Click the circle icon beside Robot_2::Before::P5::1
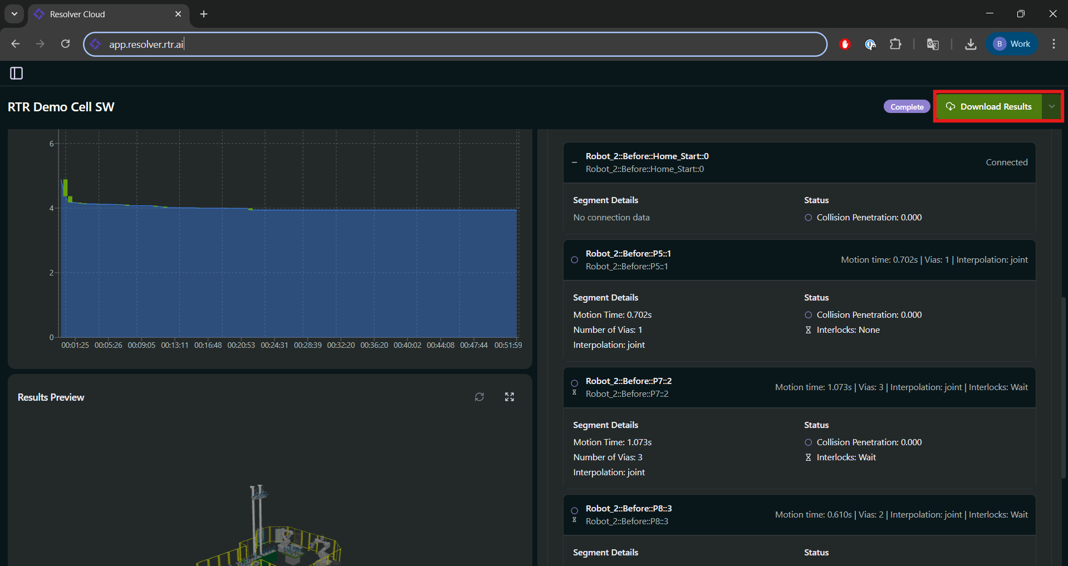Viewport: 1068px width, 566px height. [x=574, y=260]
